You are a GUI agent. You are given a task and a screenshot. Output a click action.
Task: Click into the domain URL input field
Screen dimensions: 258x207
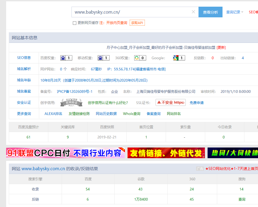point(131,12)
